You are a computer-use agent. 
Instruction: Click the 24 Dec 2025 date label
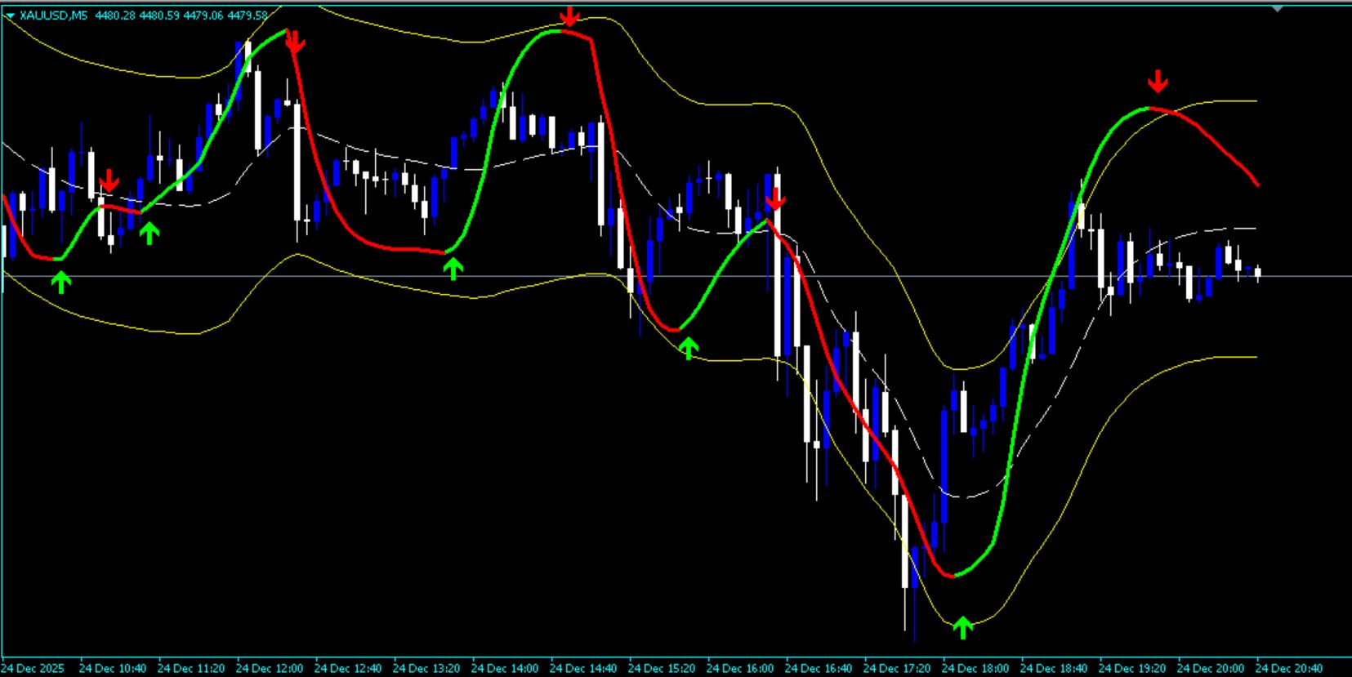(x=33, y=668)
